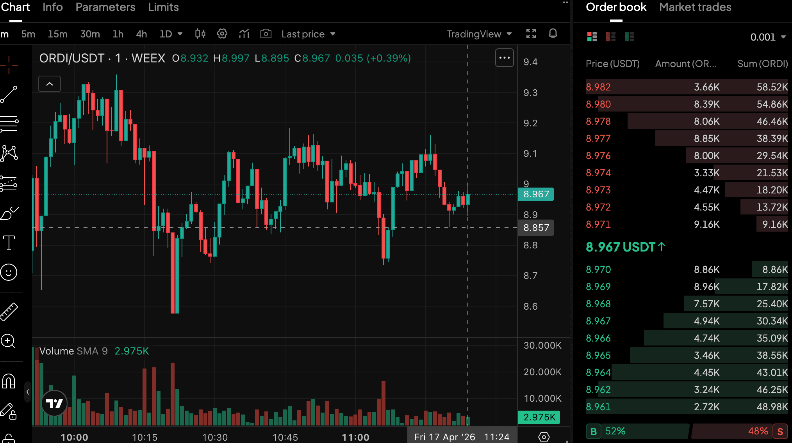Switch to the Order book tab
The height and width of the screenshot is (443, 792).
coord(616,7)
